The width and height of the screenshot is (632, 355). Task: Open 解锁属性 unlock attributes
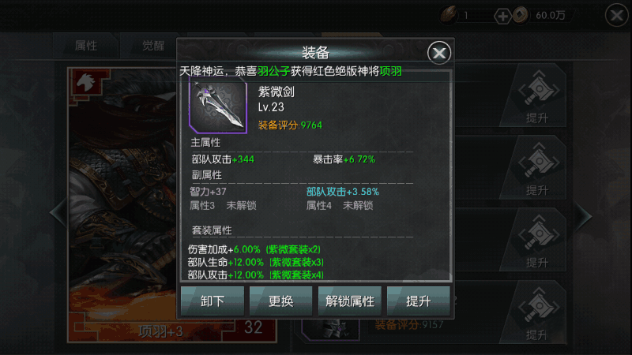(x=349, y=301)
